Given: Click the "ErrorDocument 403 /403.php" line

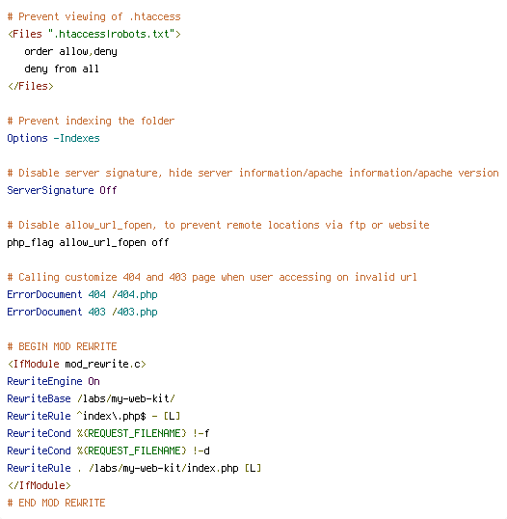Looking at the screenshot, I should [82, 312].
